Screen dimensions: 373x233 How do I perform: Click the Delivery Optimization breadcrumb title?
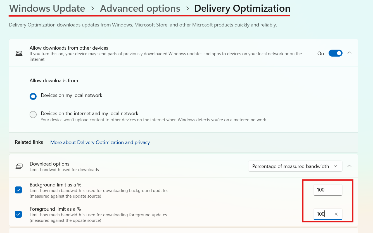coord(242,8)
